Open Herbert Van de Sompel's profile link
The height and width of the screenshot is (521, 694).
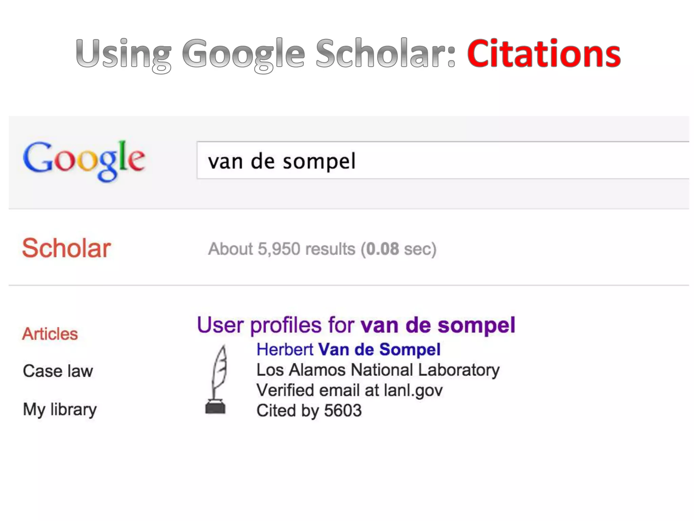pyautogui.click(x=348, y=349)
